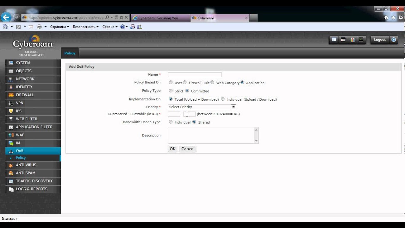Click the Cancel button
The image size is (405, 228).
pos(188,149)
